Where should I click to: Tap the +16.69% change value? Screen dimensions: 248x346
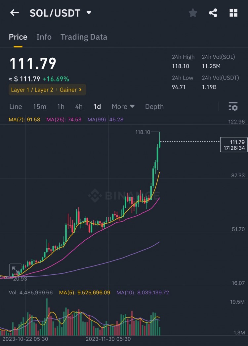pyautogui.click(x=56, y=79)
